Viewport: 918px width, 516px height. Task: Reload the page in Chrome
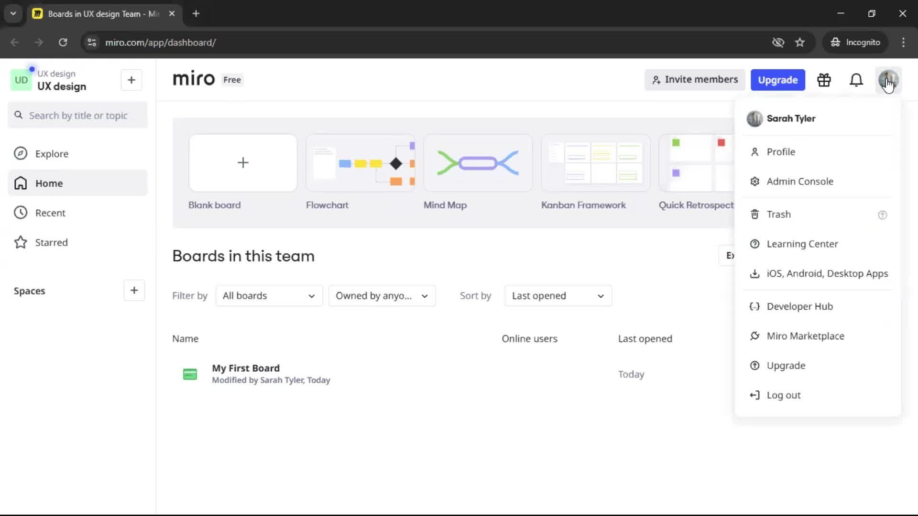[x=63, y=43]
